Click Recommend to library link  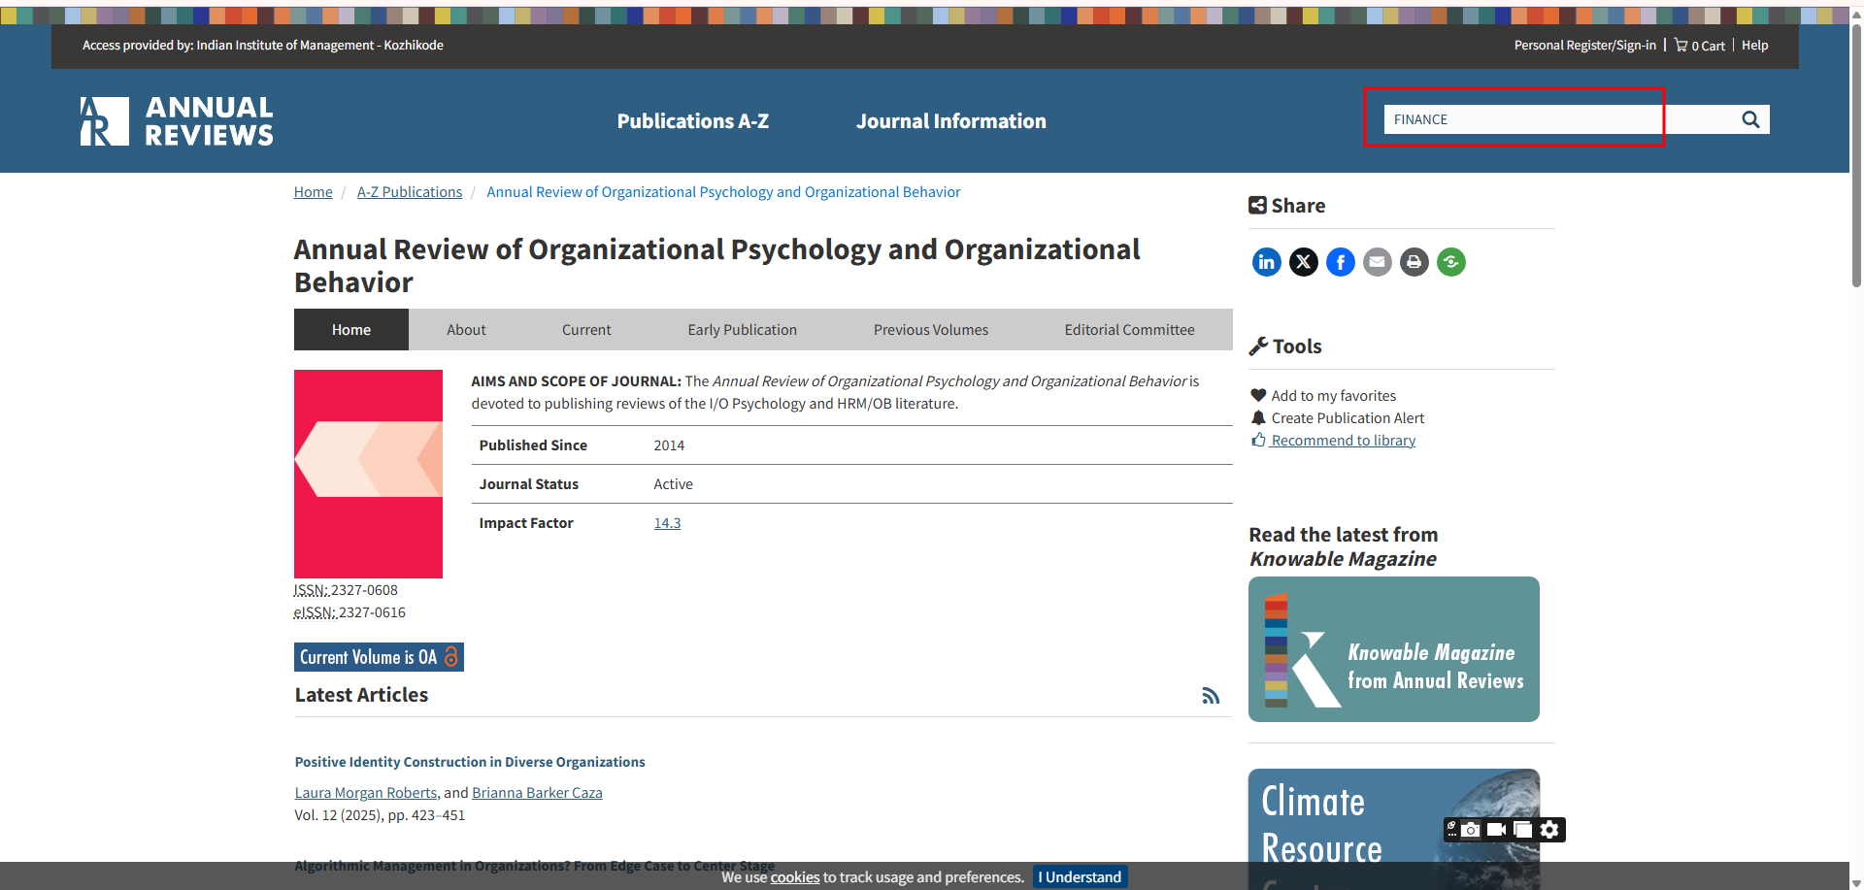tap(1343, 441)
